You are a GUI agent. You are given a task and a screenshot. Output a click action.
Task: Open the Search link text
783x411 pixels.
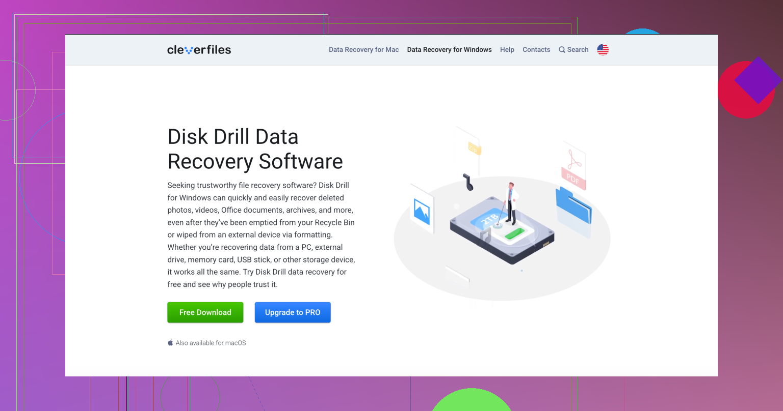click(578, 49)
